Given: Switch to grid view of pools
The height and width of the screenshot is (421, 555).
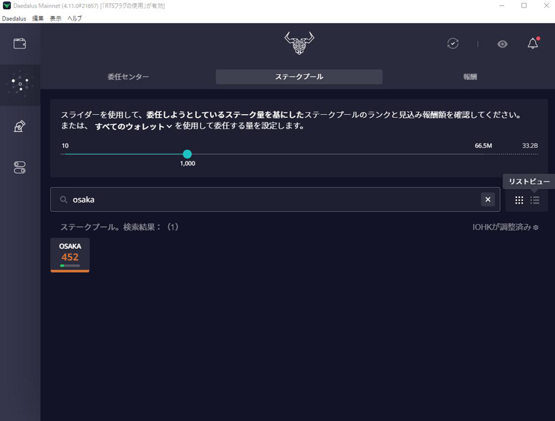Looking at the screenshot, I should coord(519,200).
